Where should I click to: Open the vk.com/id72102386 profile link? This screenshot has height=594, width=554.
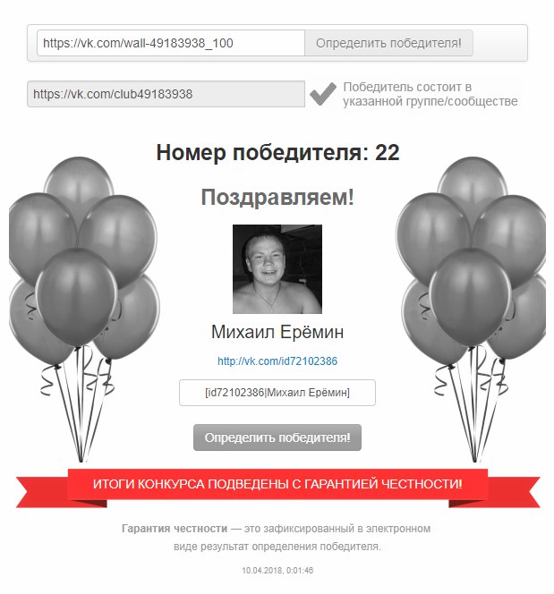[x=277, y=361]
